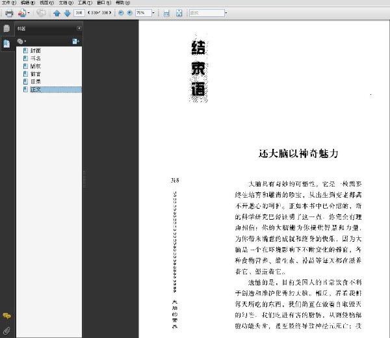Open the 文档(D) menu
The width and height of the screenshot is (390, 338).
66,3
